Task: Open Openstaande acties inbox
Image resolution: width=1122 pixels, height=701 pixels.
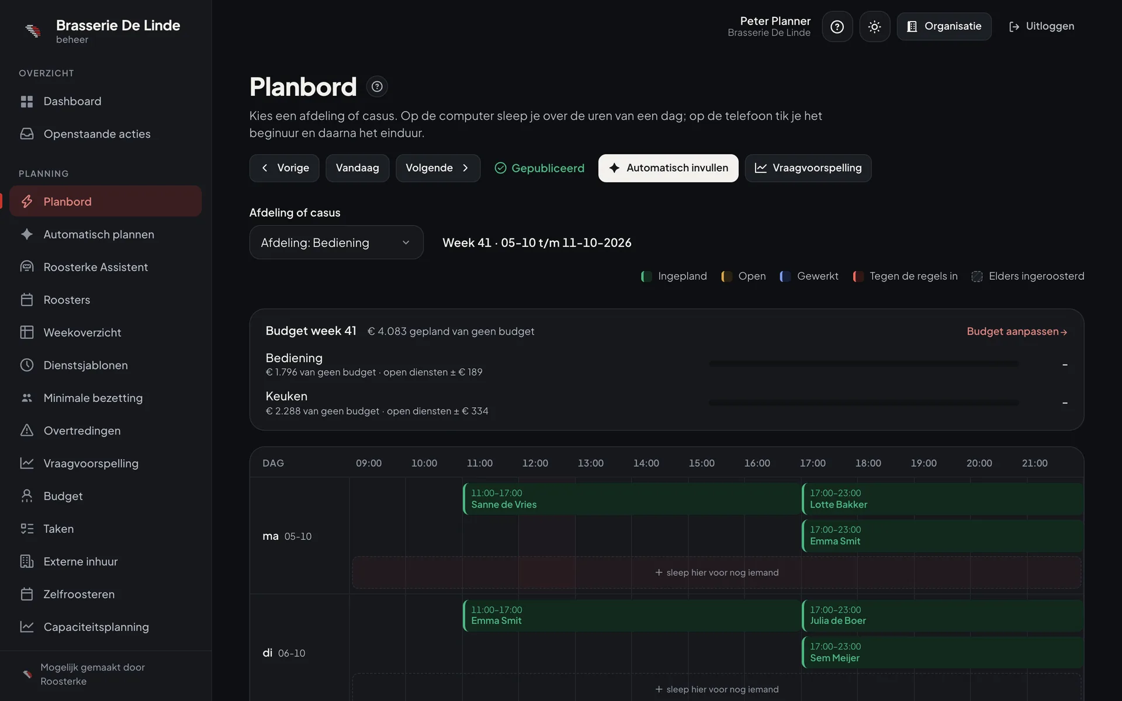Action: click(x=105, y=134)
